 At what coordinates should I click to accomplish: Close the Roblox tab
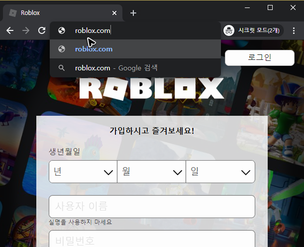pyautogui.click(x=115, y=13)
